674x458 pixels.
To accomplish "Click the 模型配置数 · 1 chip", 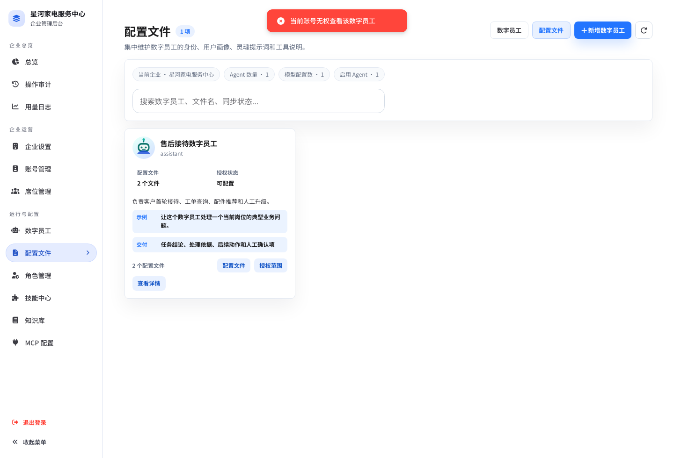I will point(304,74).
